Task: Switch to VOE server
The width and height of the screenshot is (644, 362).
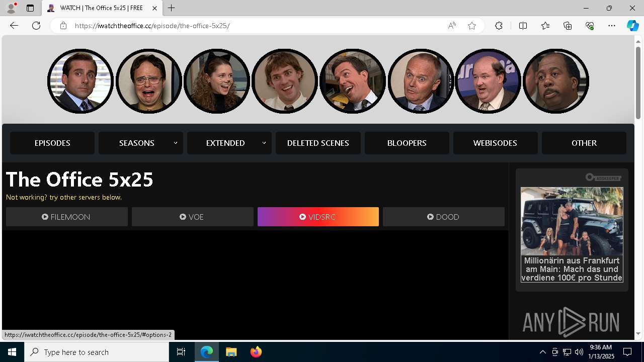Action: pyautogui.click(x=192, y=217)
